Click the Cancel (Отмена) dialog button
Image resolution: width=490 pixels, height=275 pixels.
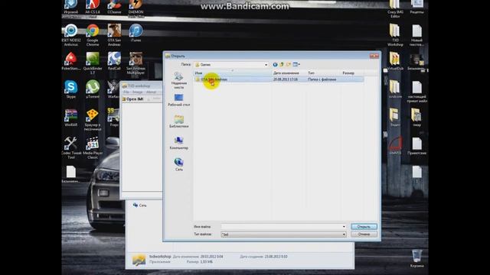coord(364,235)
